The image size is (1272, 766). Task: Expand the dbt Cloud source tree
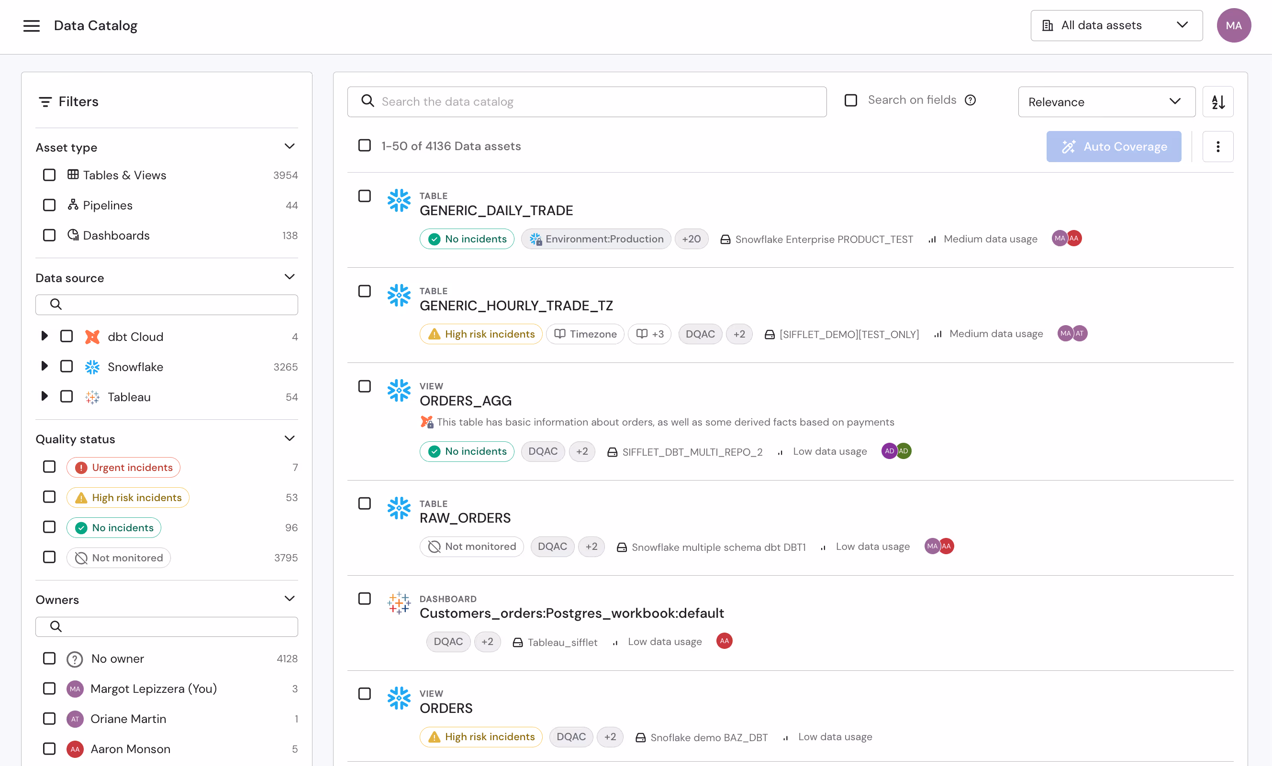pyautogui.click(x=45, y=336)
